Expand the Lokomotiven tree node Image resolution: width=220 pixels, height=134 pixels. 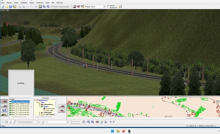click(x=40, y=104)
